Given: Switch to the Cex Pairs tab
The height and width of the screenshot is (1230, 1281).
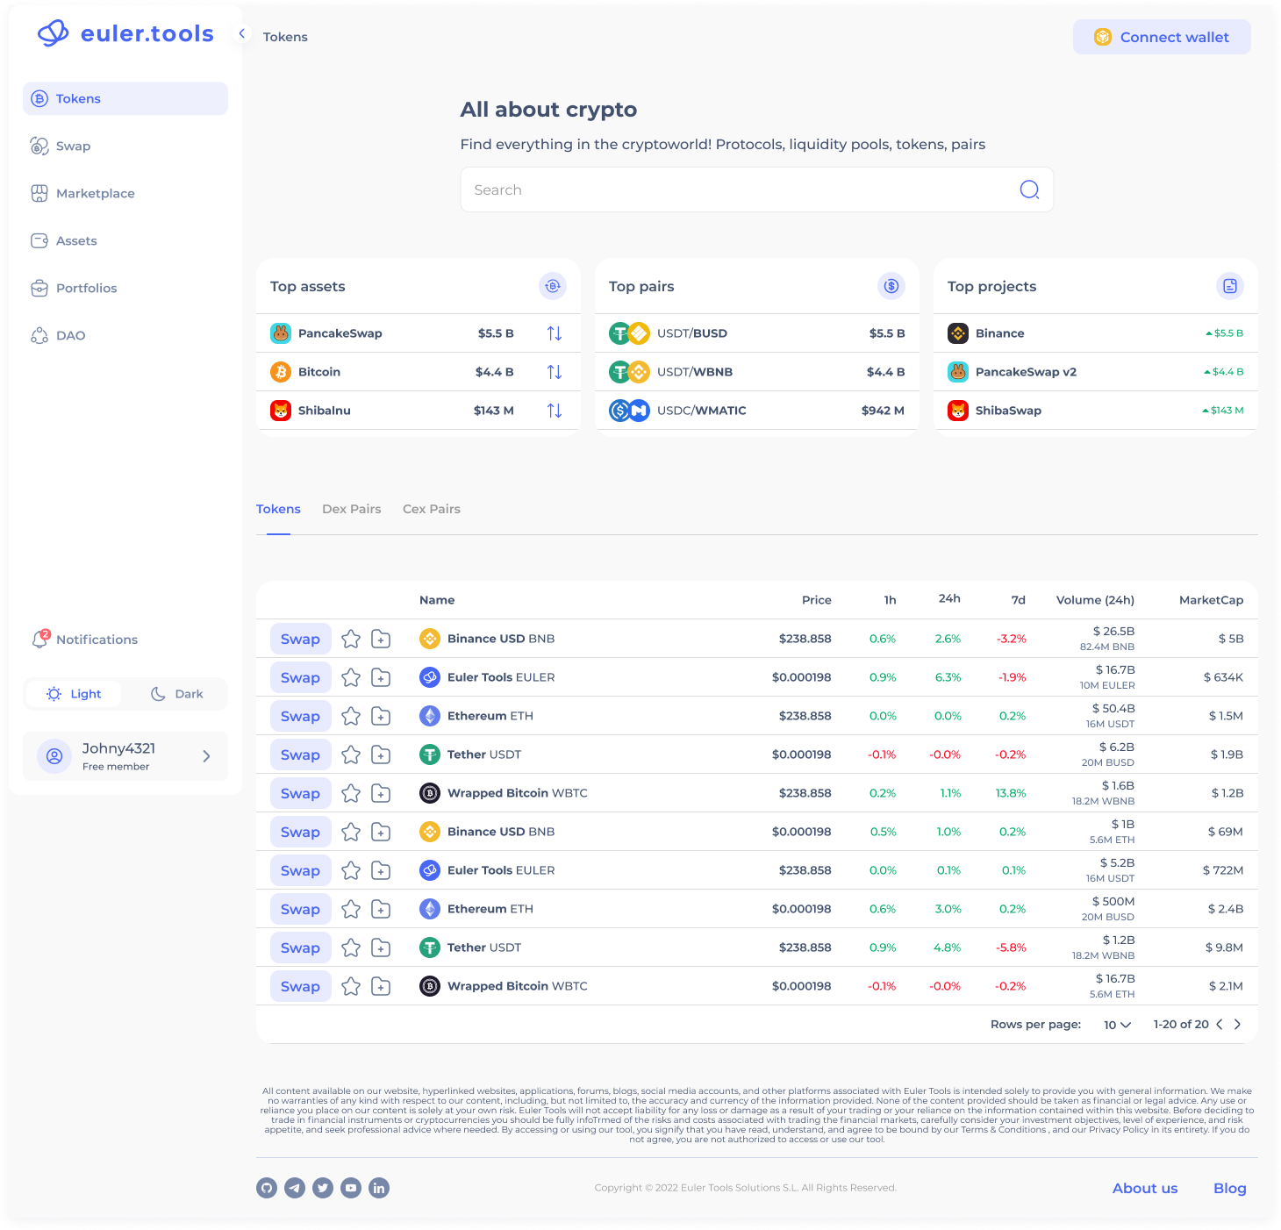Looking at the screenshot, I should (x=431, y=509).
